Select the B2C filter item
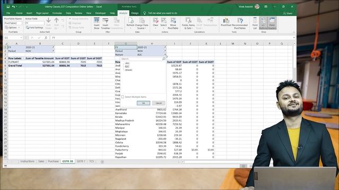Image resolution: width=339 pixels, height=190 pixels. coord(127,66)
